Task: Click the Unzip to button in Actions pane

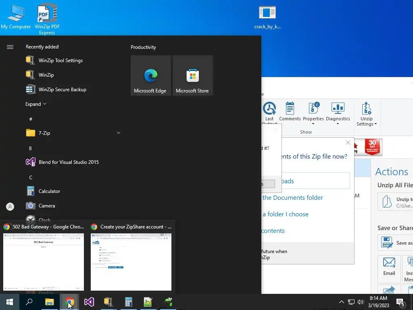Action: pos(395,202)
